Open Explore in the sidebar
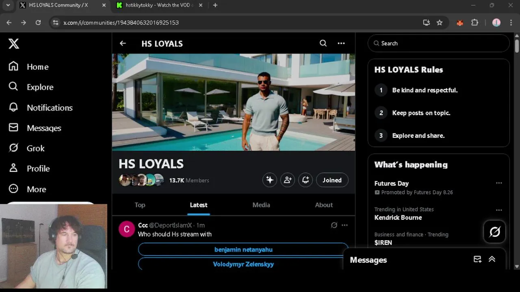The image size is (520, 292). [31, 87]
